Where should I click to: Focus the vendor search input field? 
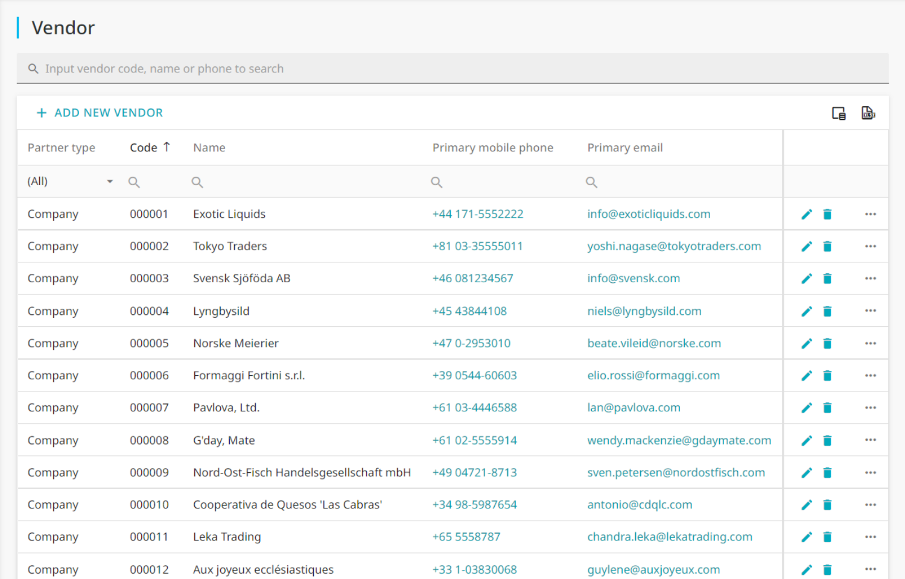453,69
